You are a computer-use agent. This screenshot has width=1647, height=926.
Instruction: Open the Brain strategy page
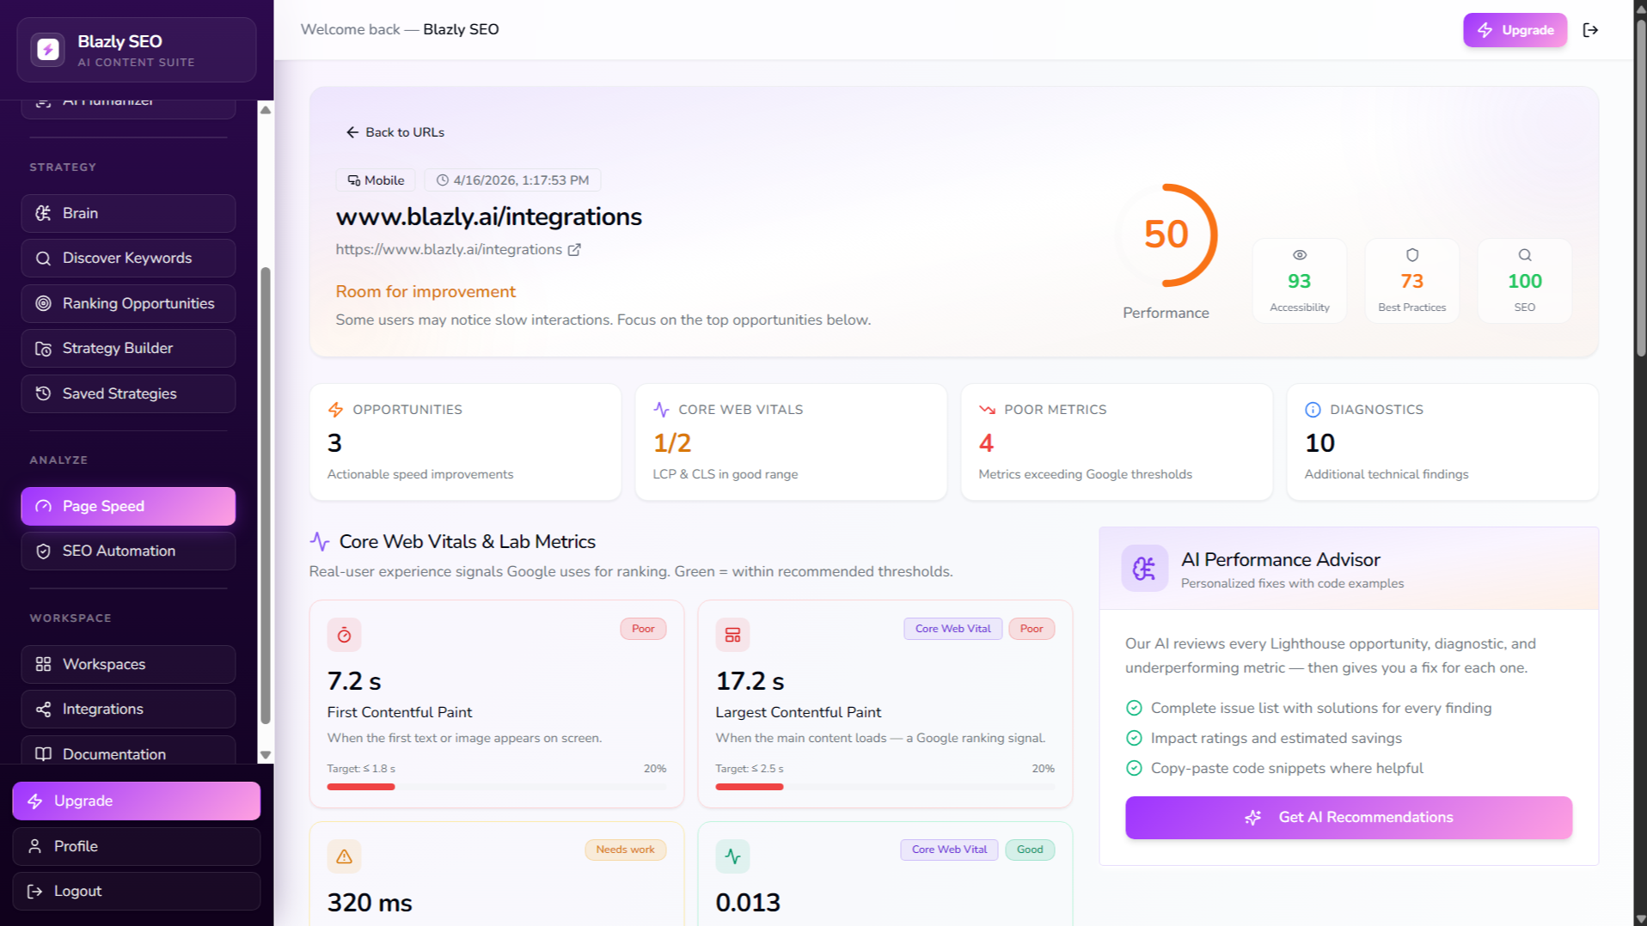128,213
